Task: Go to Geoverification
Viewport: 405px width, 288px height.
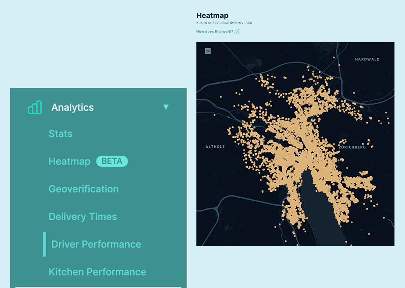Action: pos(83,189)
